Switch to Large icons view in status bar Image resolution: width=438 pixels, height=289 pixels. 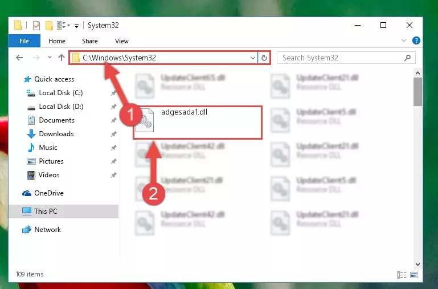(414, 275)
